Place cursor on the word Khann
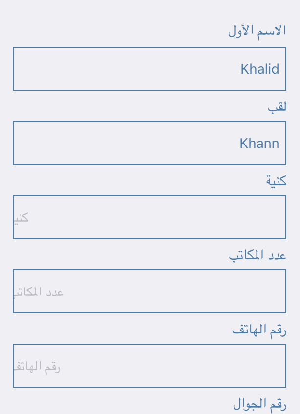The height and width of the screenshot is (414, 300). pyautogui.click(x=259, y=144)
